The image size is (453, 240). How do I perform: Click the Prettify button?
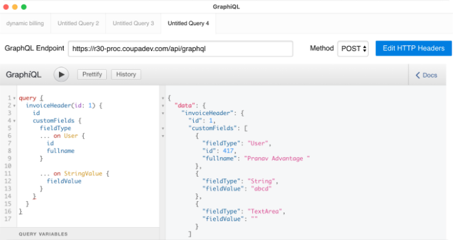click(92, 74)
